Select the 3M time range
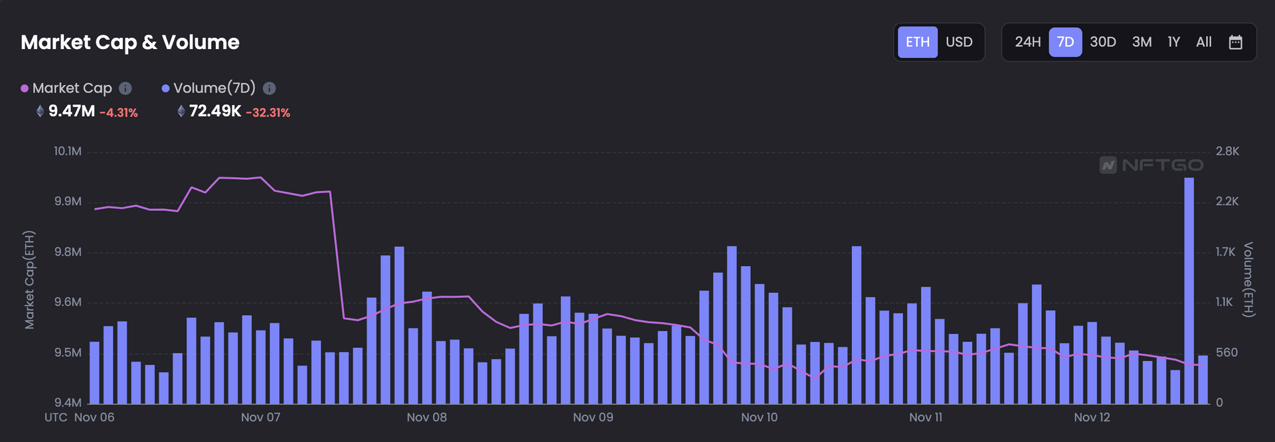Screen dimensions: 1275x442 pyautogui.click(x=1142, y=42)
